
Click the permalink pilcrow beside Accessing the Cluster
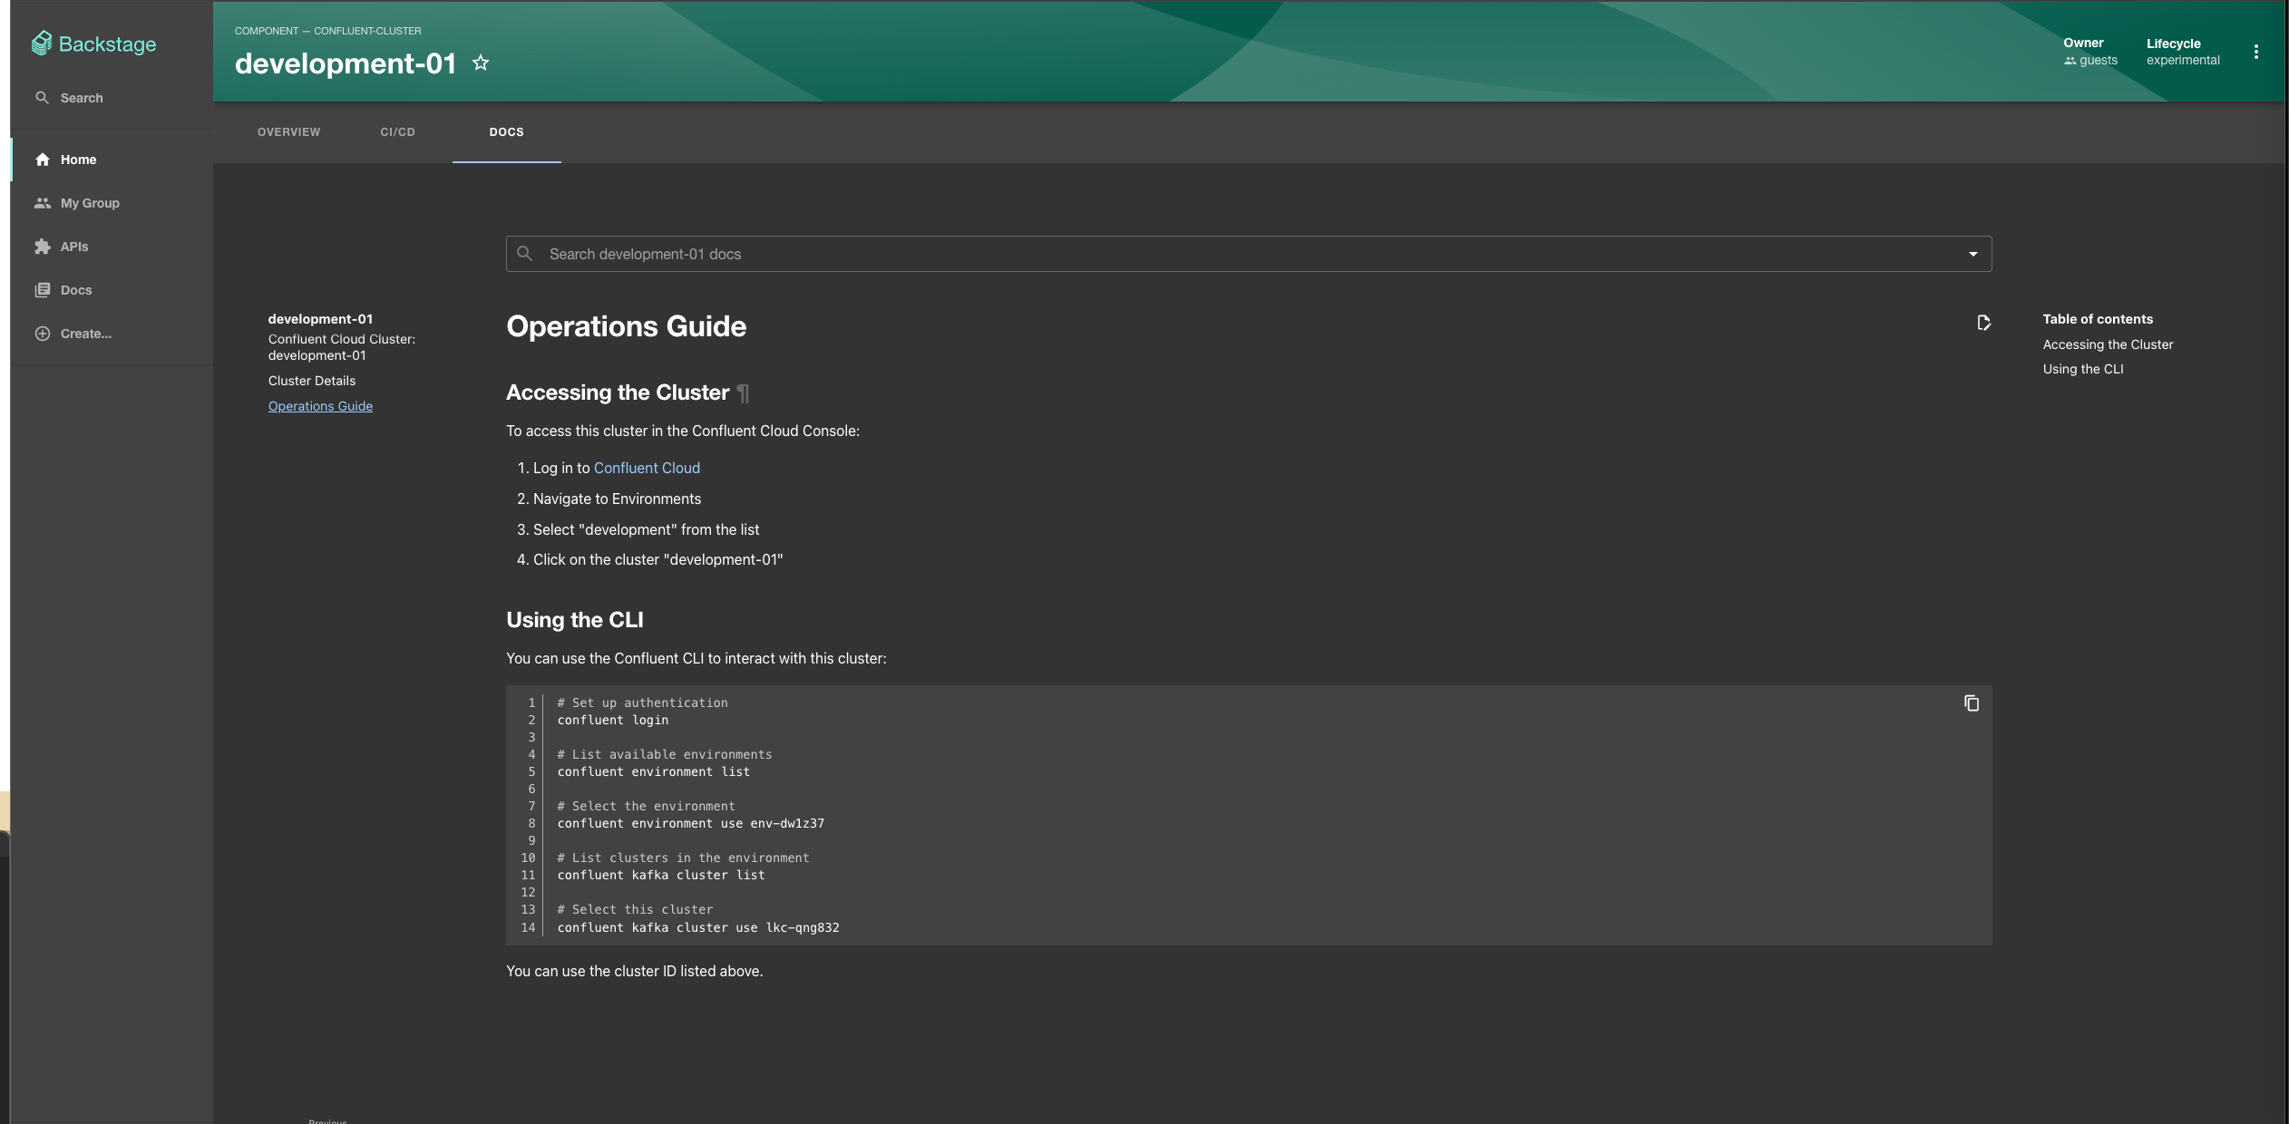tap(744, 393)
